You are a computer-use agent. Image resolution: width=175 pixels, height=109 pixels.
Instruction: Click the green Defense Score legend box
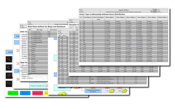(13, 93)
